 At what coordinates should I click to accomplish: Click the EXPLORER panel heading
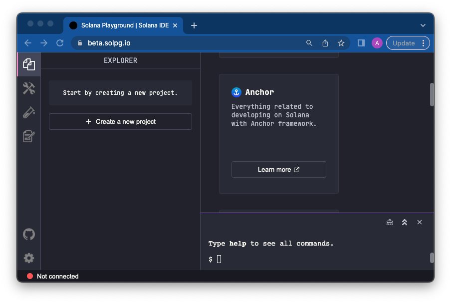(121, 60)
